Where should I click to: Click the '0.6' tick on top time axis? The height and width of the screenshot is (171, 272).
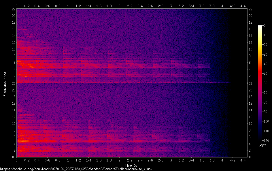(47, 6)
